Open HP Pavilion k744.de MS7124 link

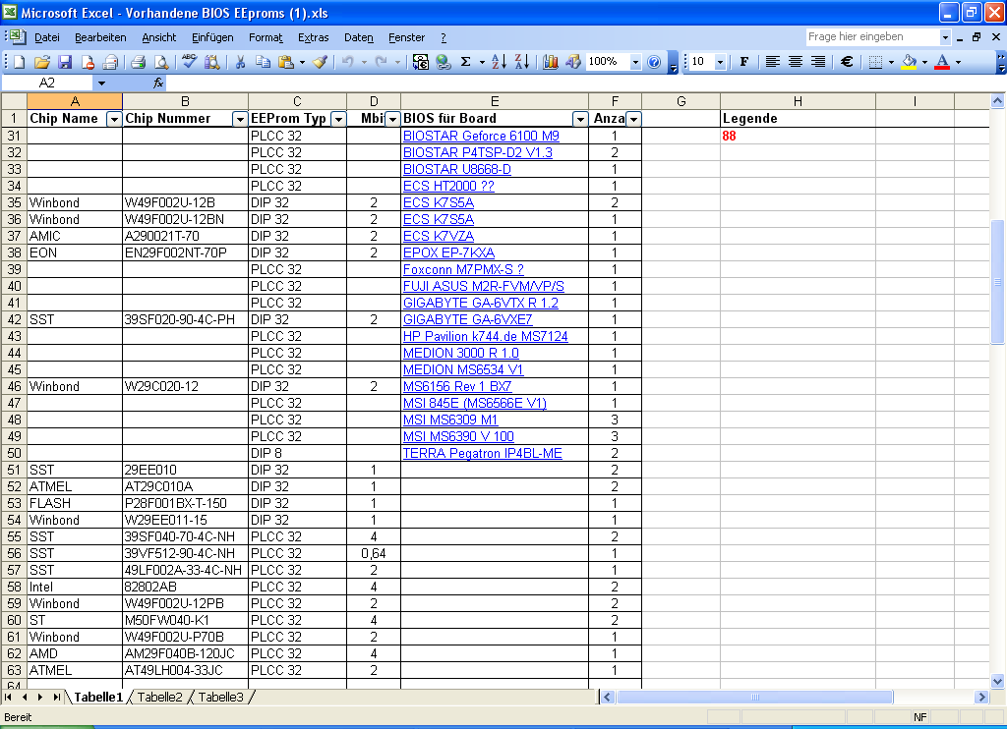click(486, 336)
